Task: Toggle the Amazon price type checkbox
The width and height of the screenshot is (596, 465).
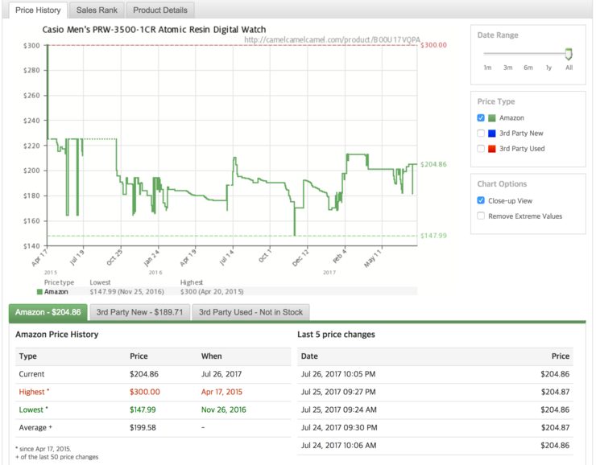Action: pos(481,117)
